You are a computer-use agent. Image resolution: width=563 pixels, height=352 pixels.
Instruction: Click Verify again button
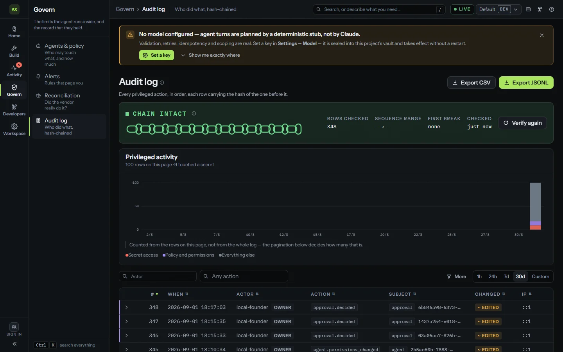522,123
